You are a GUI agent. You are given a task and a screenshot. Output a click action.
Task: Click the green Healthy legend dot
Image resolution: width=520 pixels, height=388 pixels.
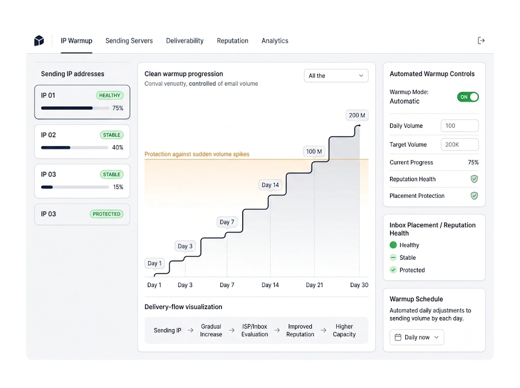tap(393, 245)
